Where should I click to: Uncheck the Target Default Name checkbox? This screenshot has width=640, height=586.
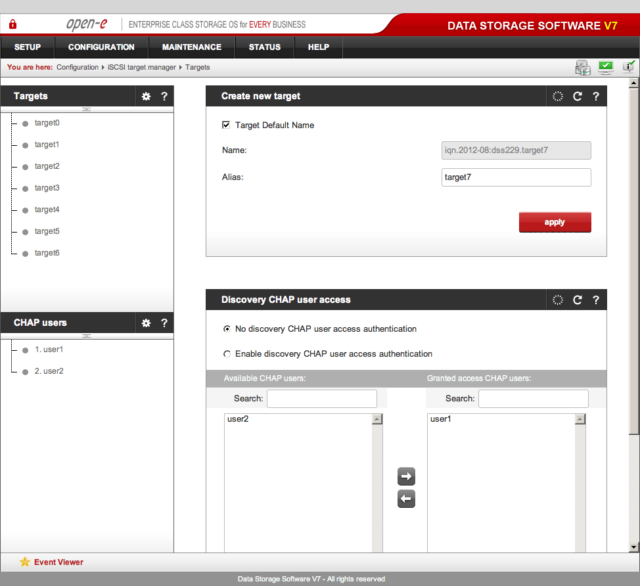[x=227, y=125]
